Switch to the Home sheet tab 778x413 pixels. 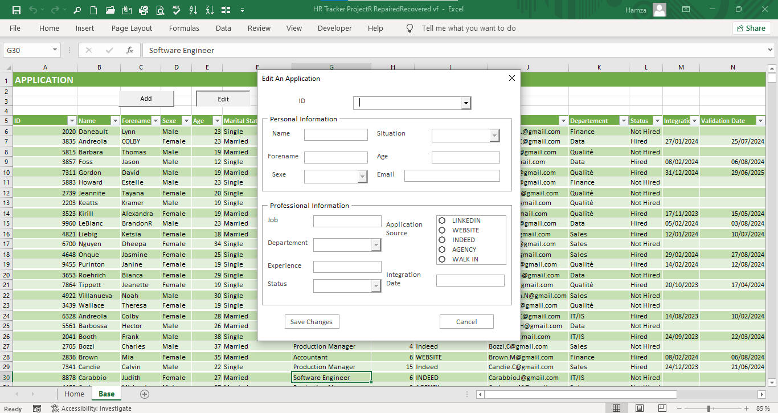coord(74,394)
